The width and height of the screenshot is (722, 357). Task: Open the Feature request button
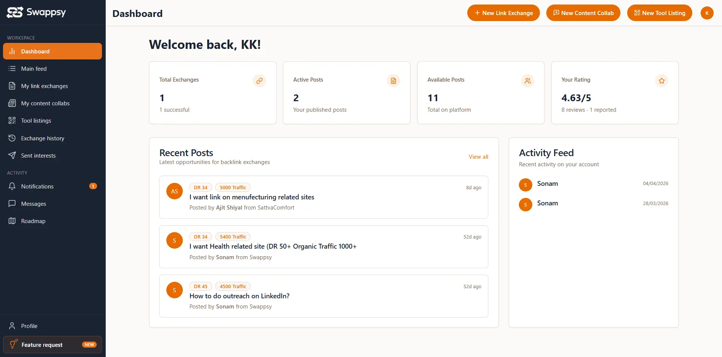[x=52, y=345]
